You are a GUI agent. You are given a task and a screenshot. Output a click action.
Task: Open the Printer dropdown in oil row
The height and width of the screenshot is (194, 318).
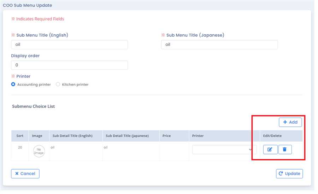(224, 149)
